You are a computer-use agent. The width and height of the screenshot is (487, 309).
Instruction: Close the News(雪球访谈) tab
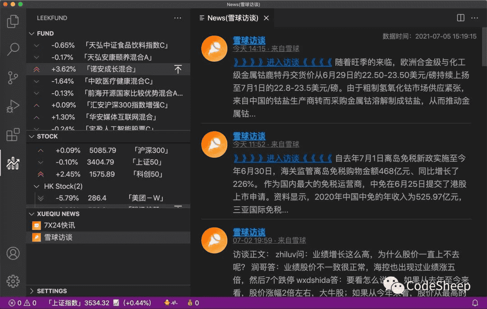coord(266,18)
